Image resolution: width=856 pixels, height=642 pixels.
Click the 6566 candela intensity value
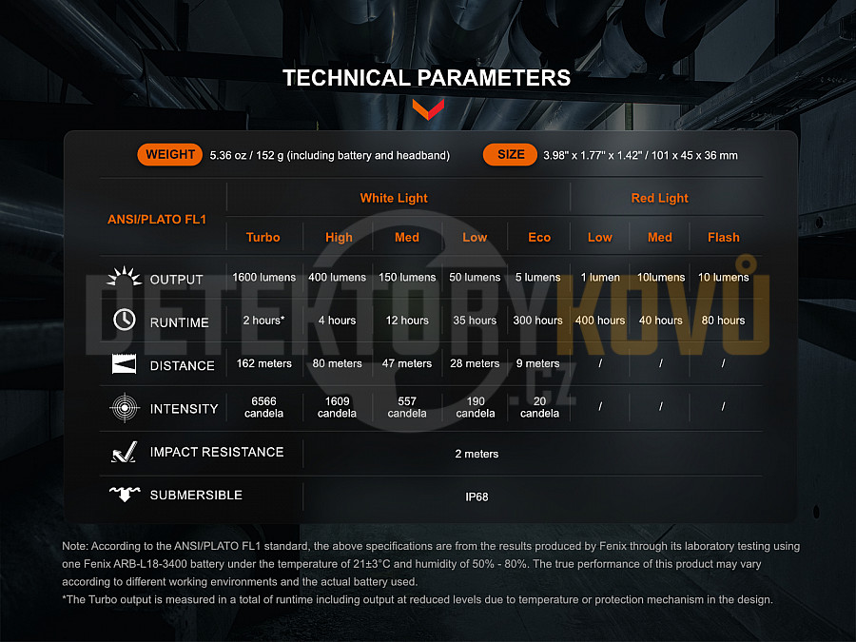(263, 407)
